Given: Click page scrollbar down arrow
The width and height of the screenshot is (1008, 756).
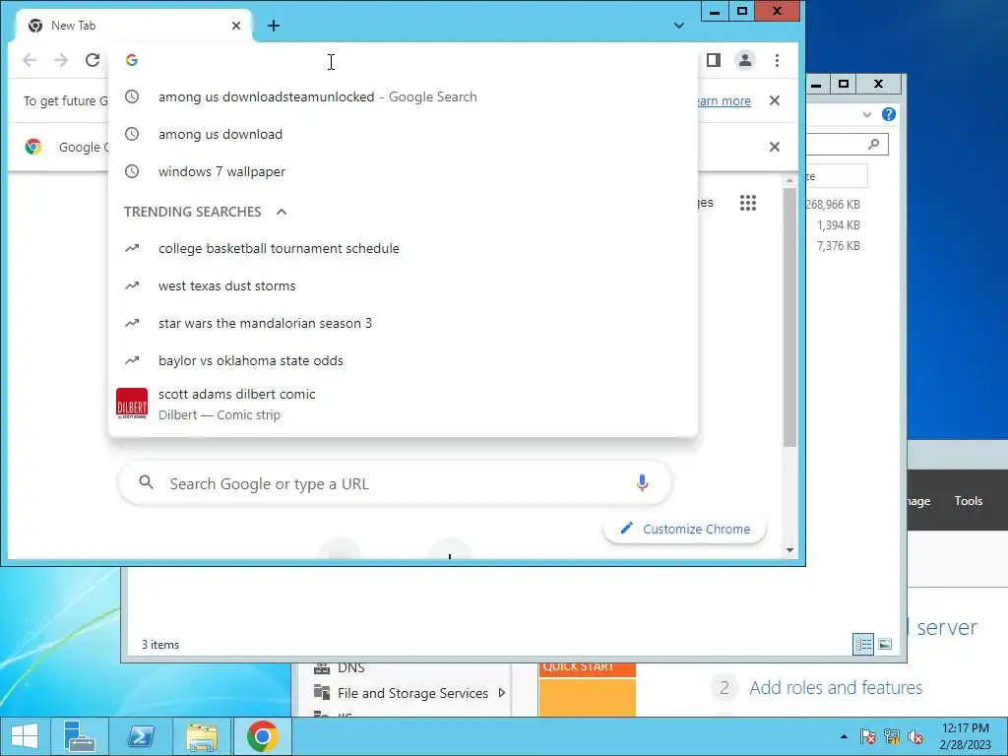Looking at the screenshot, I should [x=790, y=551].
